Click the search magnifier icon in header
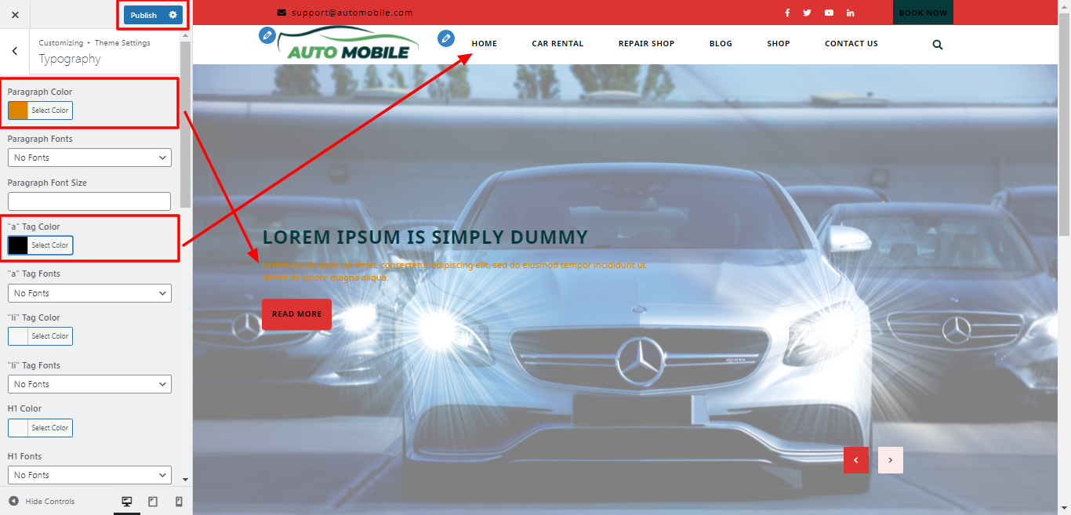The width and height of the screenshot is (1071, 515). [x=937, y=45]
